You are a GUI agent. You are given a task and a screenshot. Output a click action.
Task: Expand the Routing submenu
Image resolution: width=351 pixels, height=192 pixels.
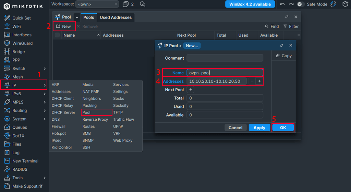tap(45, 110)
